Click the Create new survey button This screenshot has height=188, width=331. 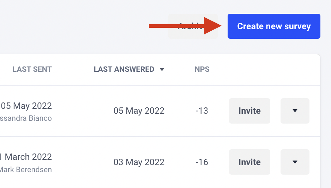[x=274, y=26]
